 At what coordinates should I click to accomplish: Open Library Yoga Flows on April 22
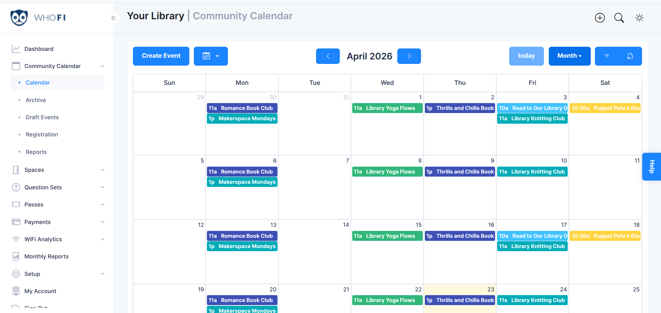[x=387, y=300]
